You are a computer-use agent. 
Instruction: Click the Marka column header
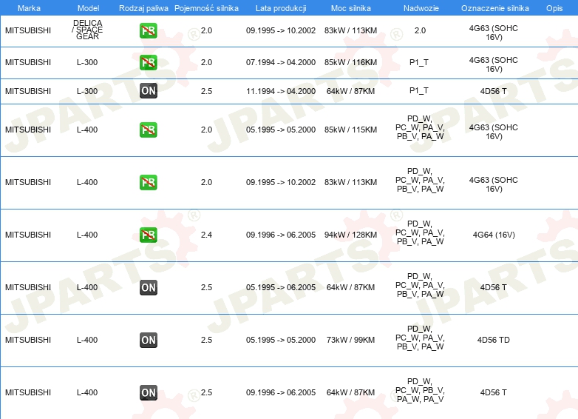29,8
